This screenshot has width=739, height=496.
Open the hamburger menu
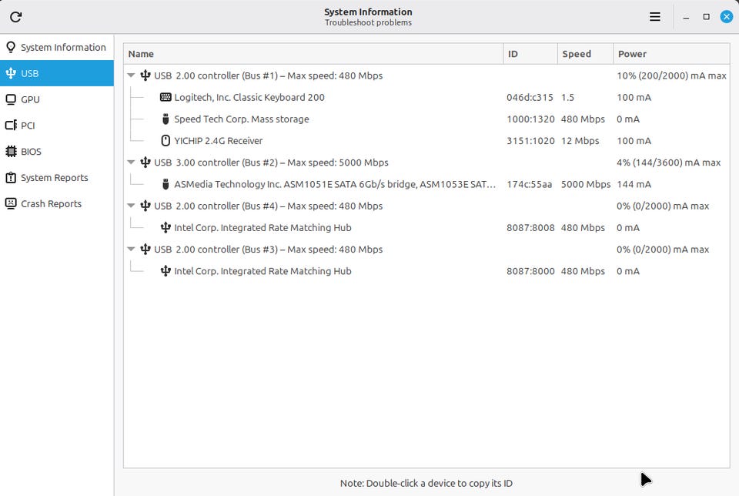655,17
